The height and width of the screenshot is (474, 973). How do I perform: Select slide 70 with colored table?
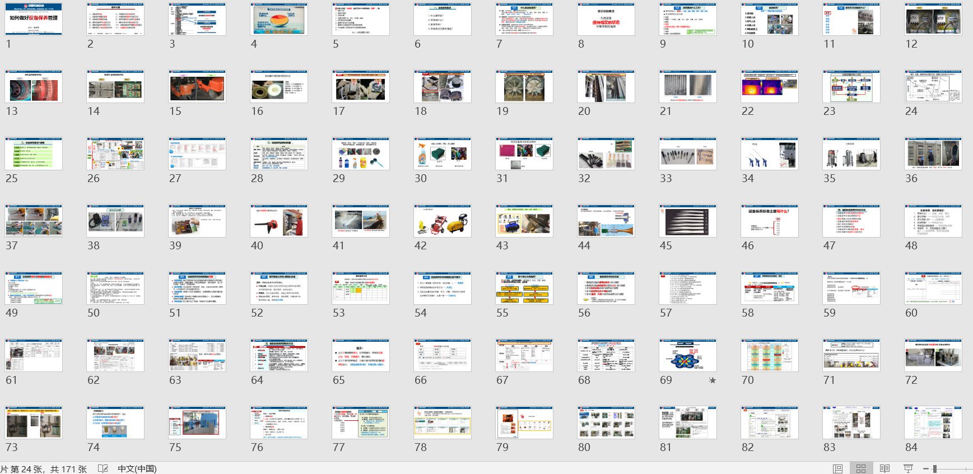pyautogui.click(x=770, y=356)
